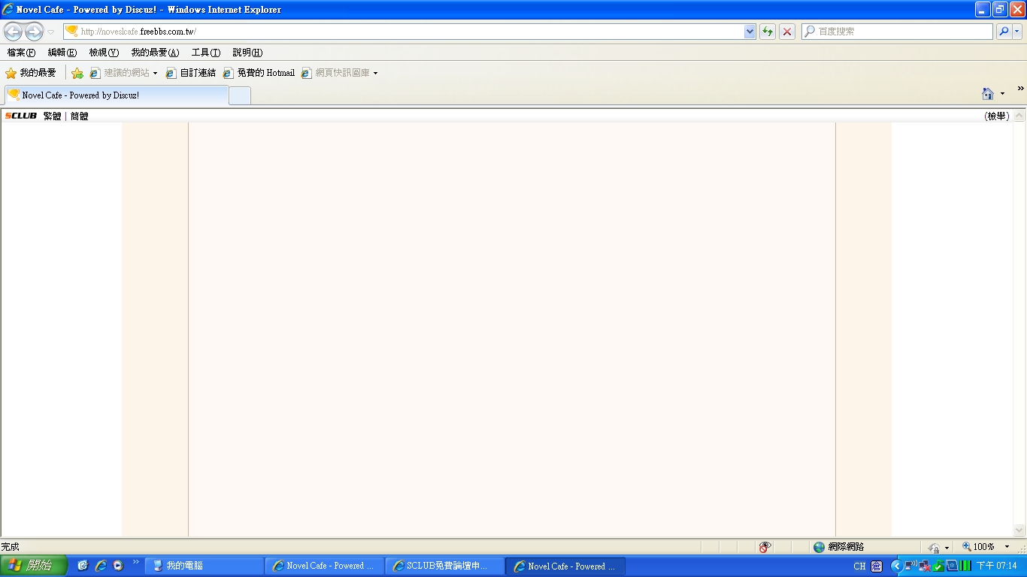Click the search magnifier button
This screenshot has height=577, width=1027.
click(x=1004, y=32)
